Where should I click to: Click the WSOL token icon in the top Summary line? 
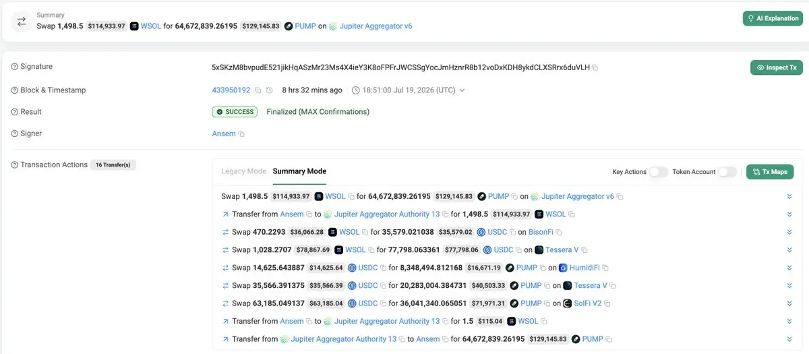coord(134,26)
